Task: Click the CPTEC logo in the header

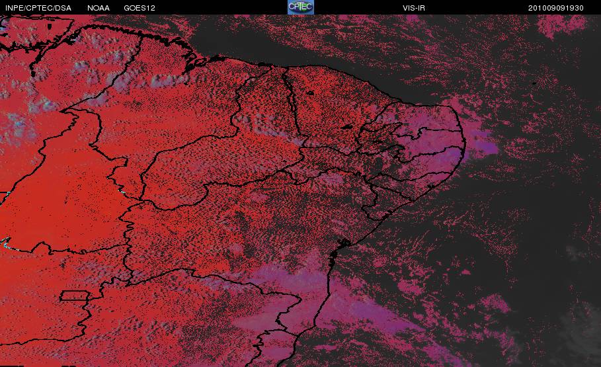Action: click(301, 7)
